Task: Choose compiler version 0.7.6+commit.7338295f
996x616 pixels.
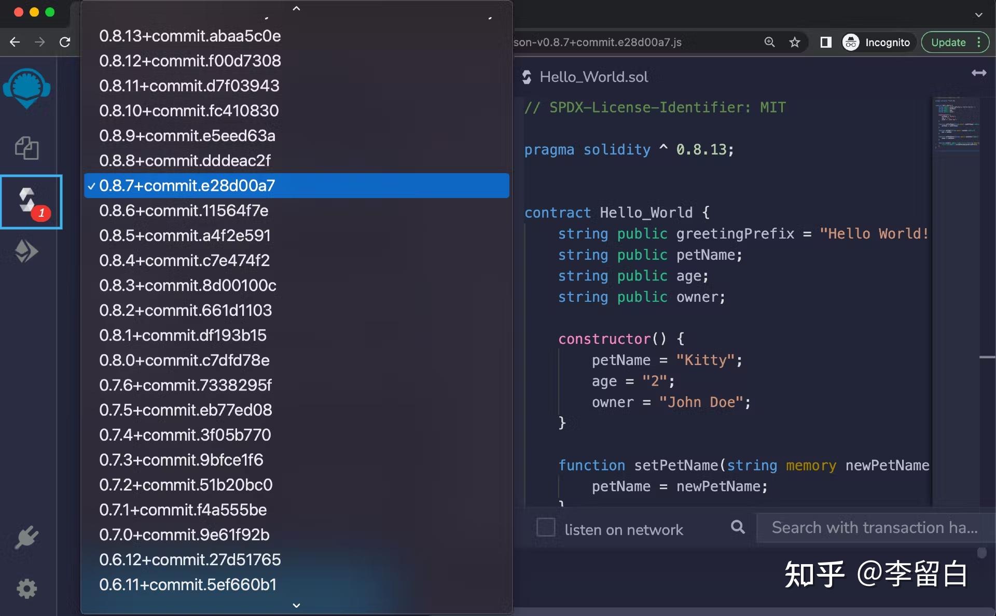Action: coord(185,385)
